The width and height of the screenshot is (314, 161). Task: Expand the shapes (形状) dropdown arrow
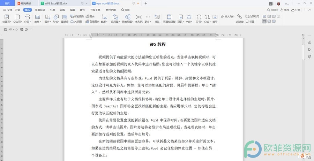click(59, 22)
